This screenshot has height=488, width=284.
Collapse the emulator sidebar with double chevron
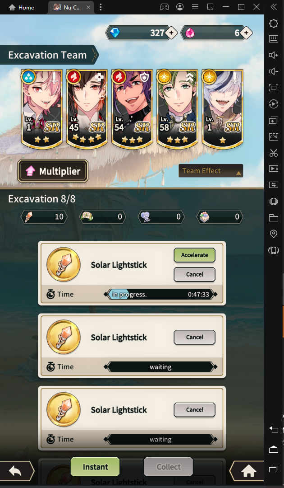point(274,7)
